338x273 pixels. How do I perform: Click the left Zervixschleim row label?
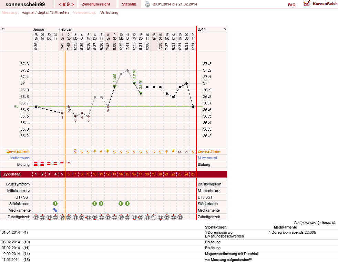coord(18,151)
